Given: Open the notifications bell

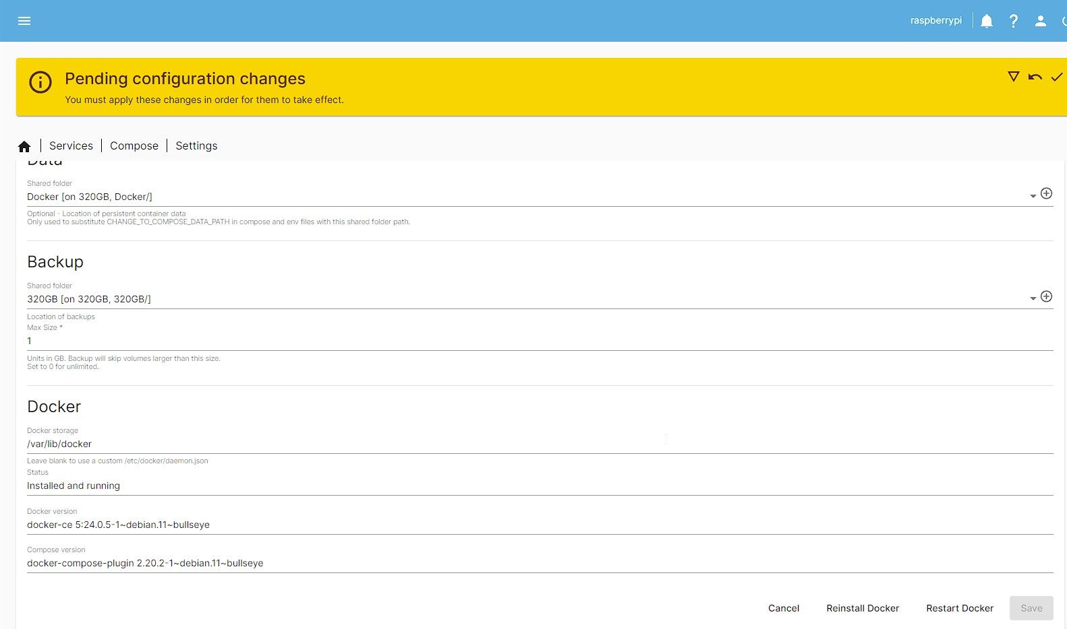Looking at the screenshot, I should click(986, 21).
